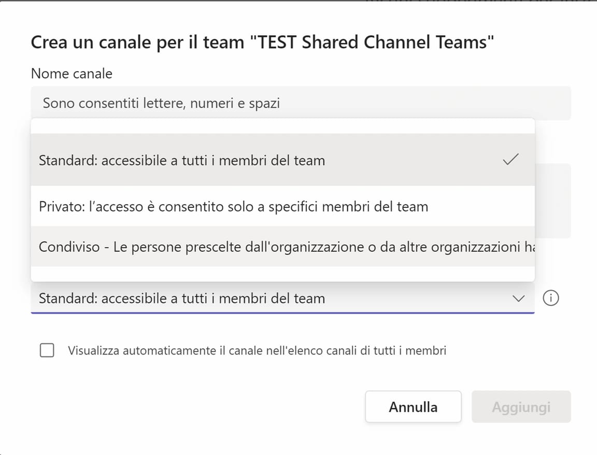Enable automatic channel display checkbox
597x455 pixels.
click(x=47, y=351)
